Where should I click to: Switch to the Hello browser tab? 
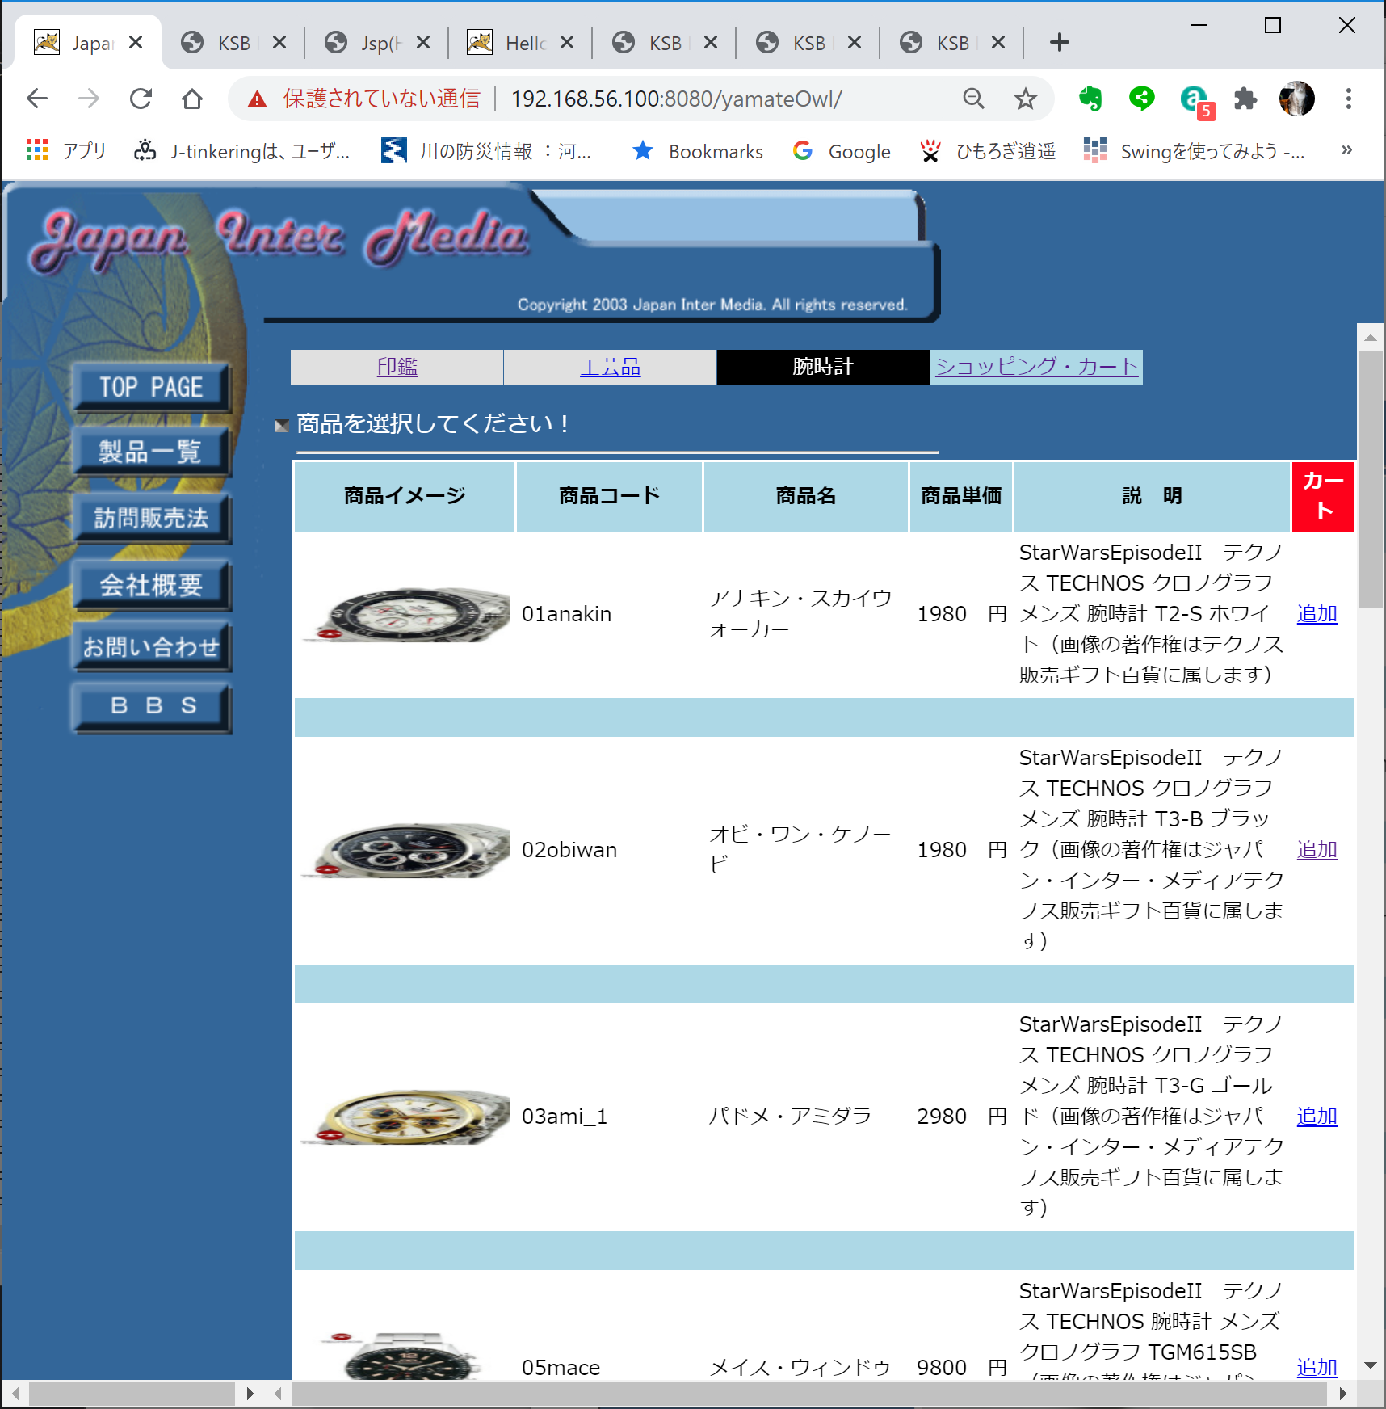click(520, 42)
